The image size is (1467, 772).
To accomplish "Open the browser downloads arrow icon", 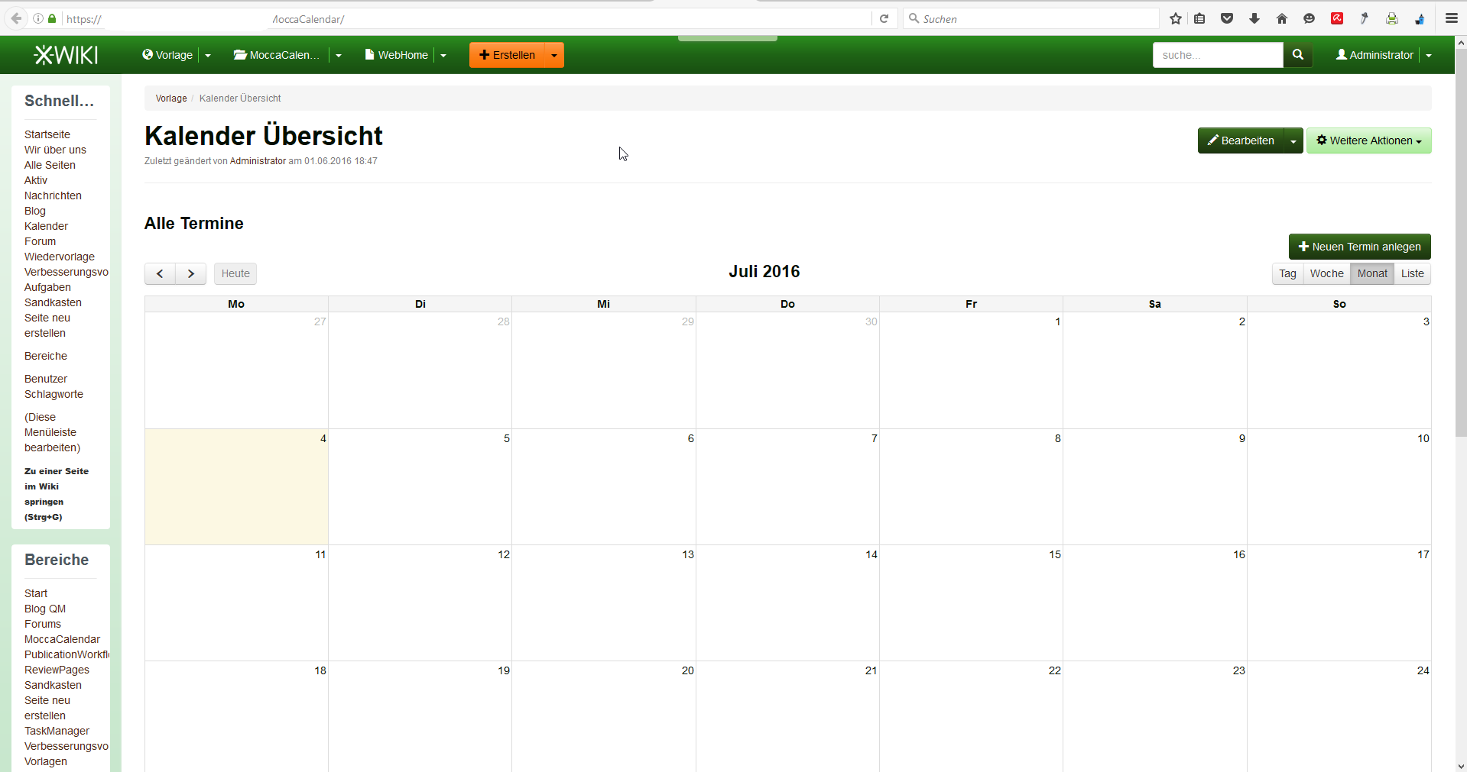I will [x=1254, y=19].
